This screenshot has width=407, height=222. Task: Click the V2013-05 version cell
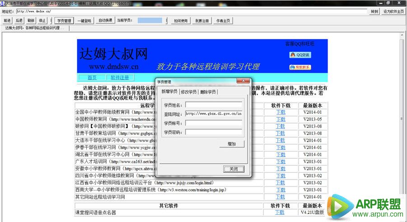(313, 119)
